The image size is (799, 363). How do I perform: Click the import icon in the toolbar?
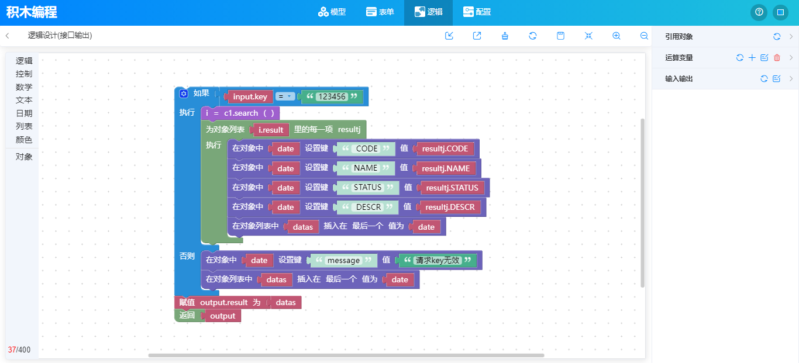[449, 36]
